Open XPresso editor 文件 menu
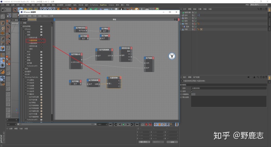This screenshot has width=271, height=147. pyautogui.click(x=24, y=16)
